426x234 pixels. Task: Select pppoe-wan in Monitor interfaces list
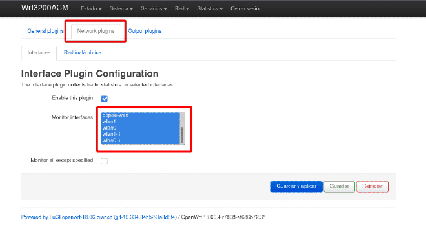coord(140,115)
